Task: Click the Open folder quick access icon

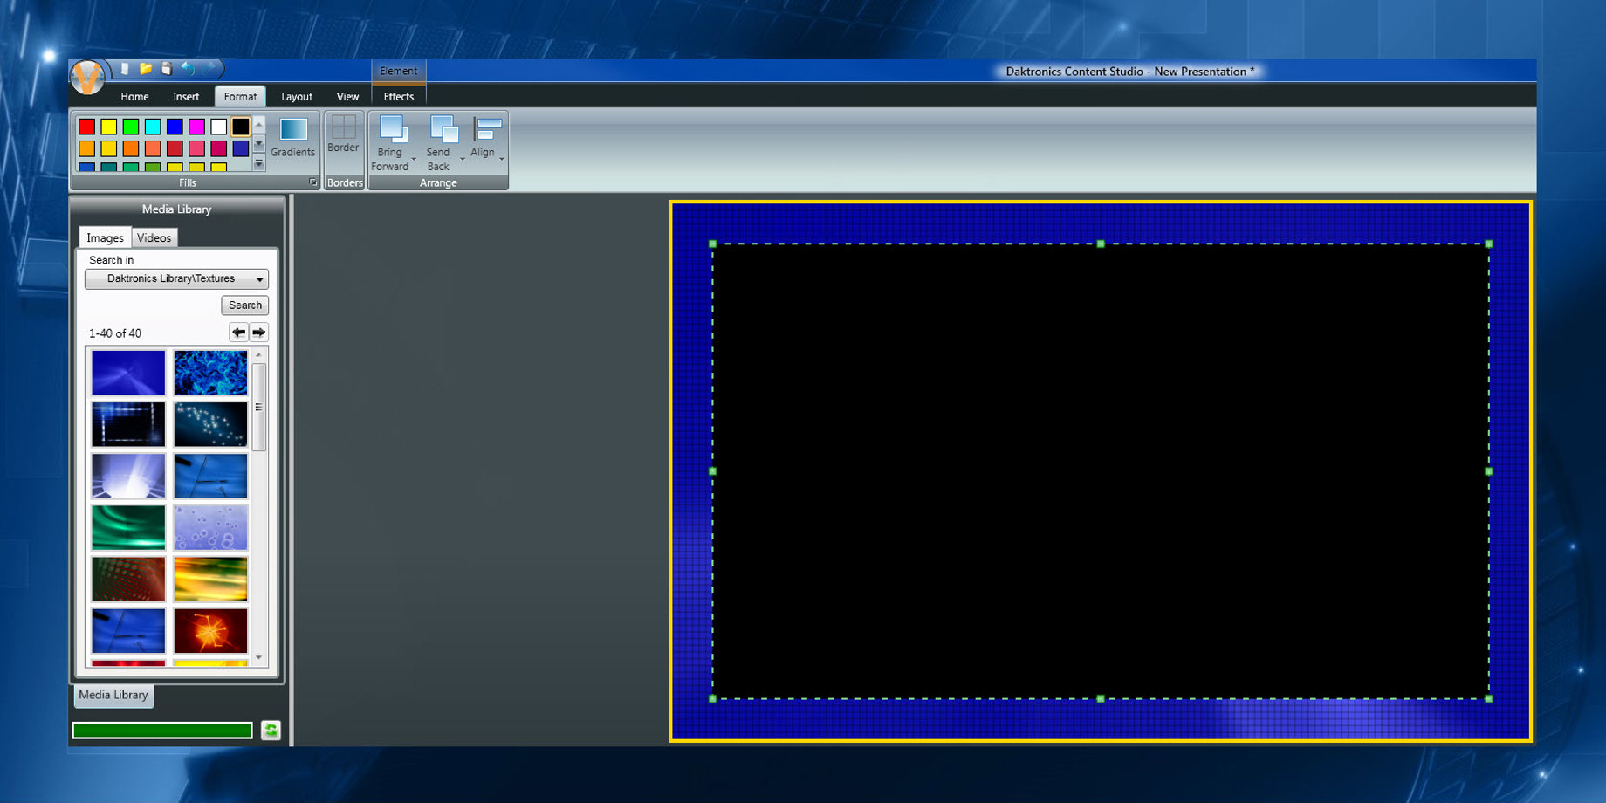Action: click(x=146, y=68)
